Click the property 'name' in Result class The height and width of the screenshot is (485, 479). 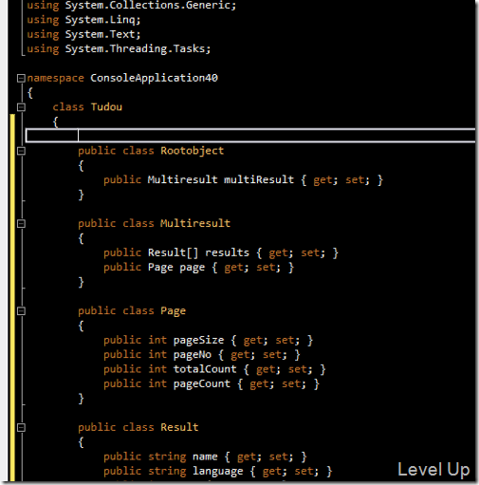[x=205, y=457]
